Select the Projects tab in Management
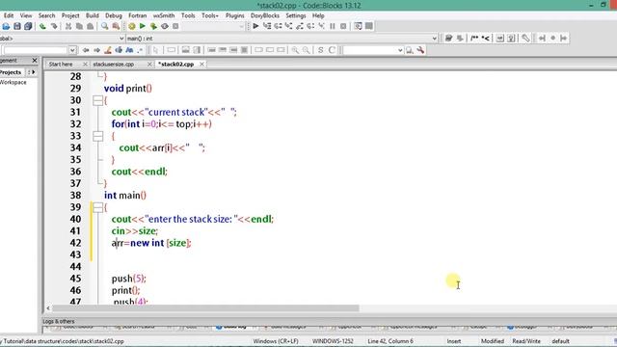This screenshot has width=617, height=347. (11, 72)
